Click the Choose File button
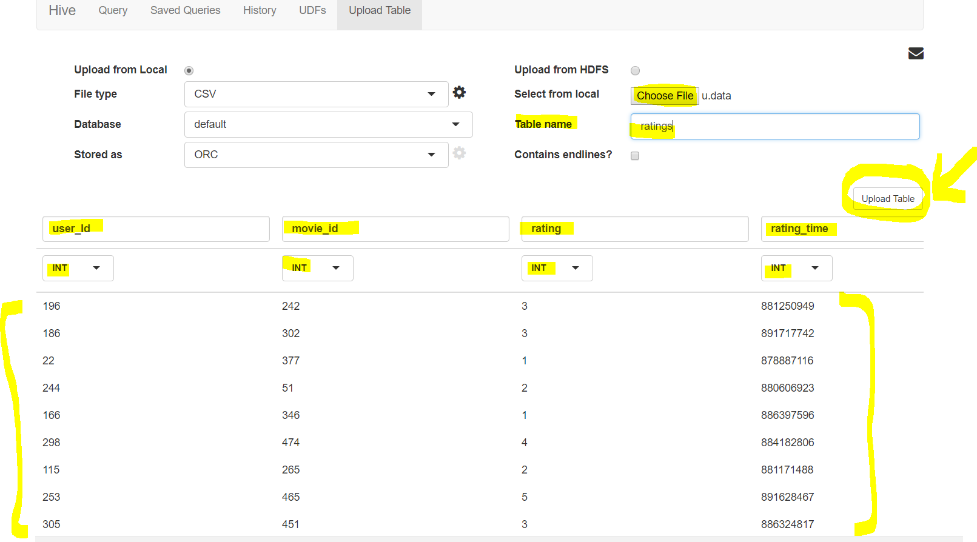Screen dimensions: 977x542 [x=665, y=96]
